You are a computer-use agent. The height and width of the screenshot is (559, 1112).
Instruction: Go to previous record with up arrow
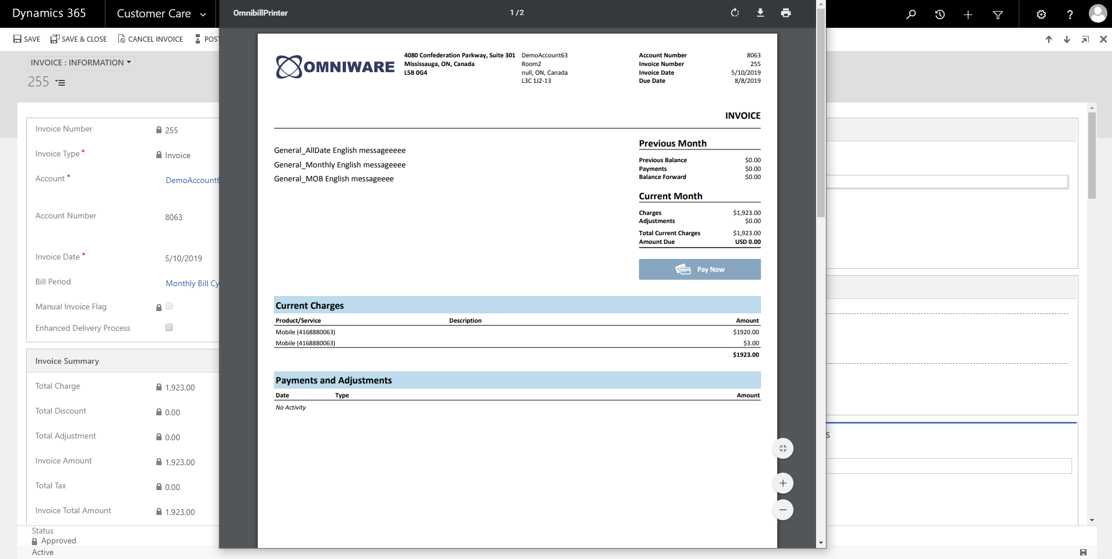[1049, 39]
